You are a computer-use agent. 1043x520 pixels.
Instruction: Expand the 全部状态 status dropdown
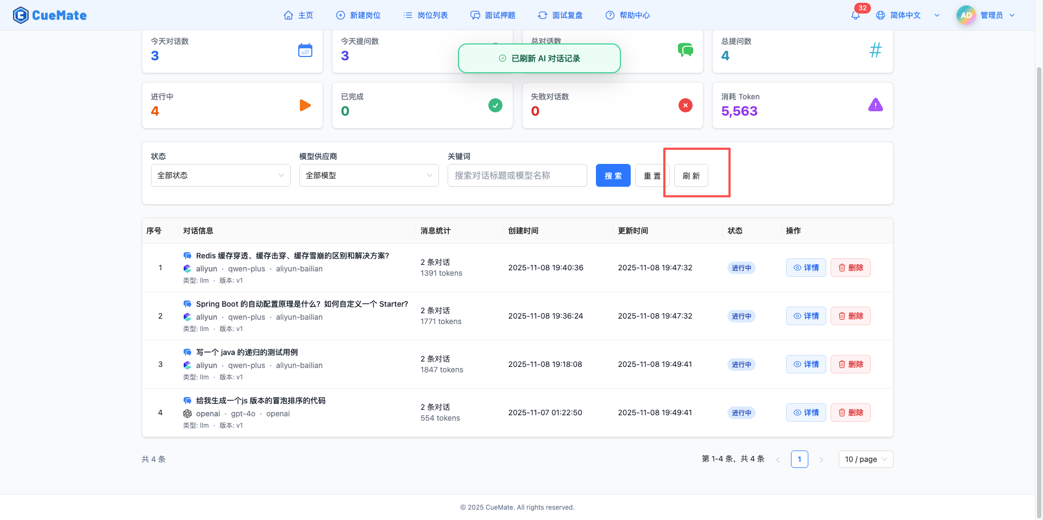point(221,175)
